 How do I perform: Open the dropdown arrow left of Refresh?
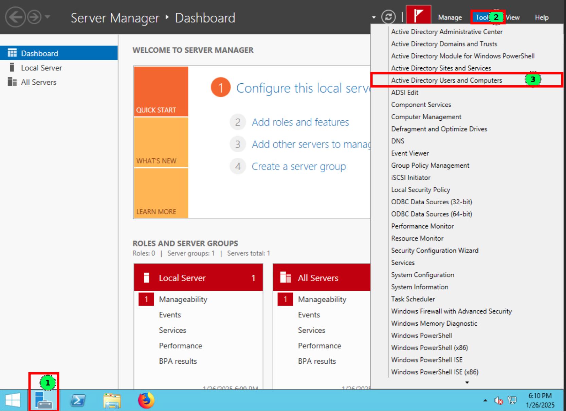click(x=374, y=17)
